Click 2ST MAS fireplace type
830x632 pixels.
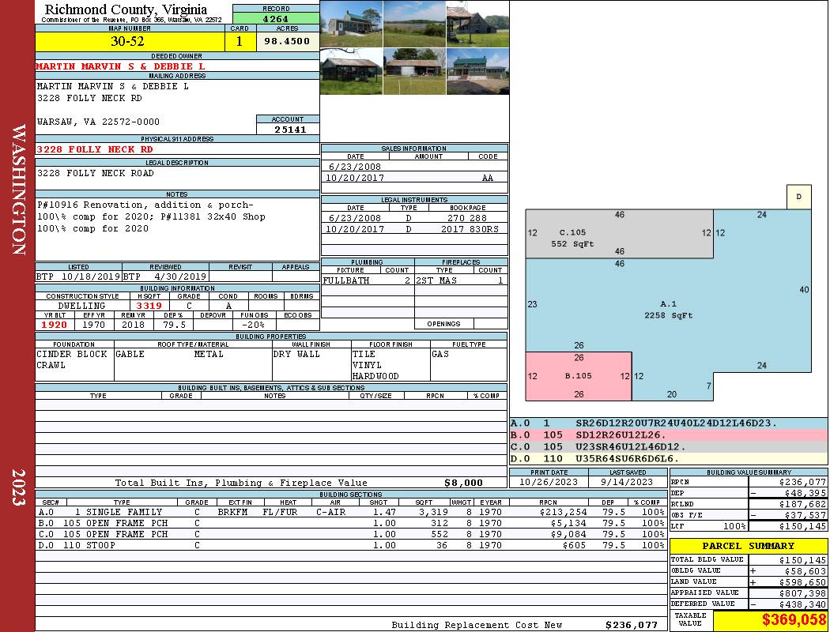436,280
